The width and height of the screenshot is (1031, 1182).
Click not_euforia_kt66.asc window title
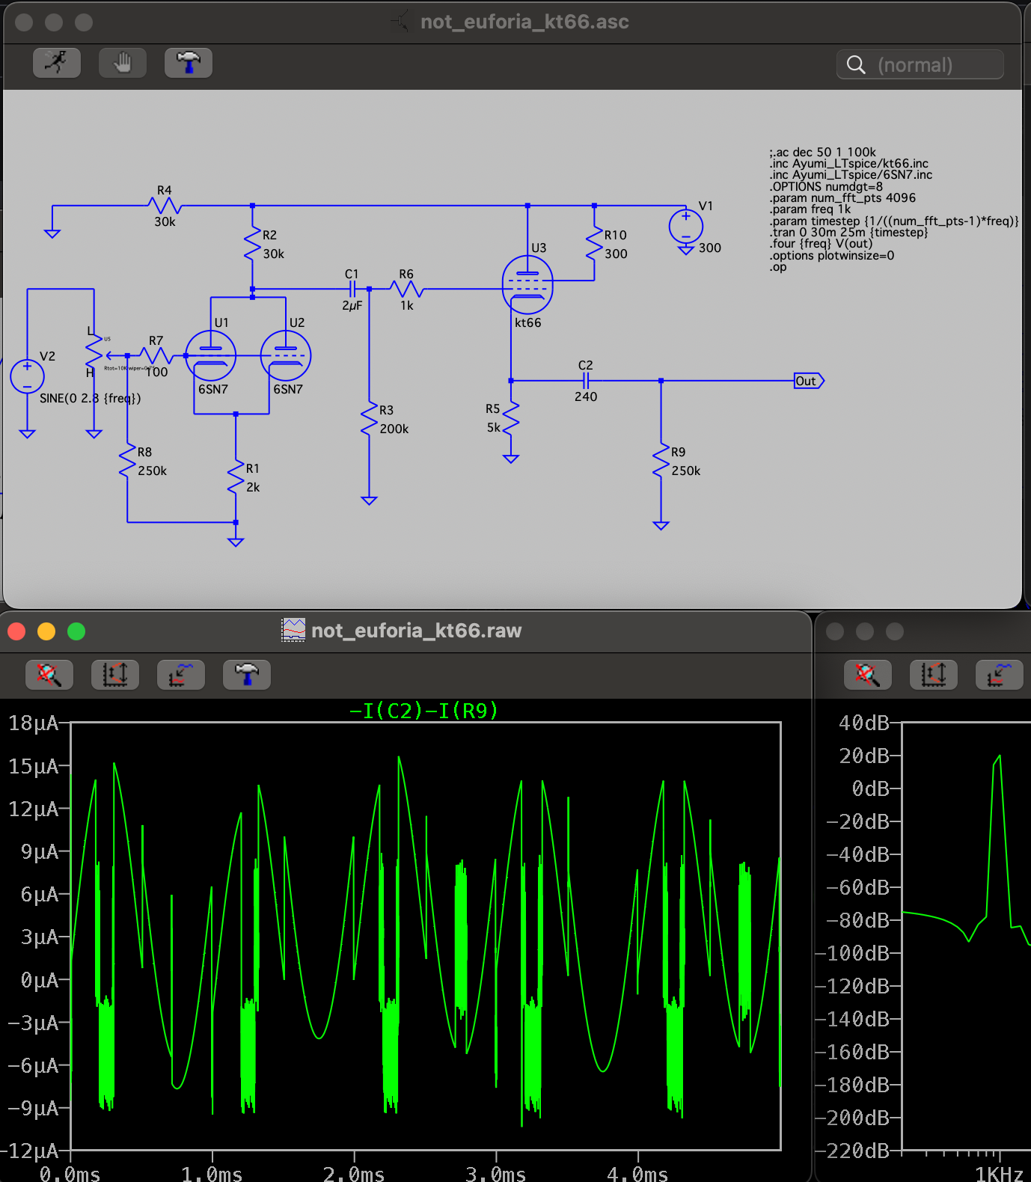point(524,22)
